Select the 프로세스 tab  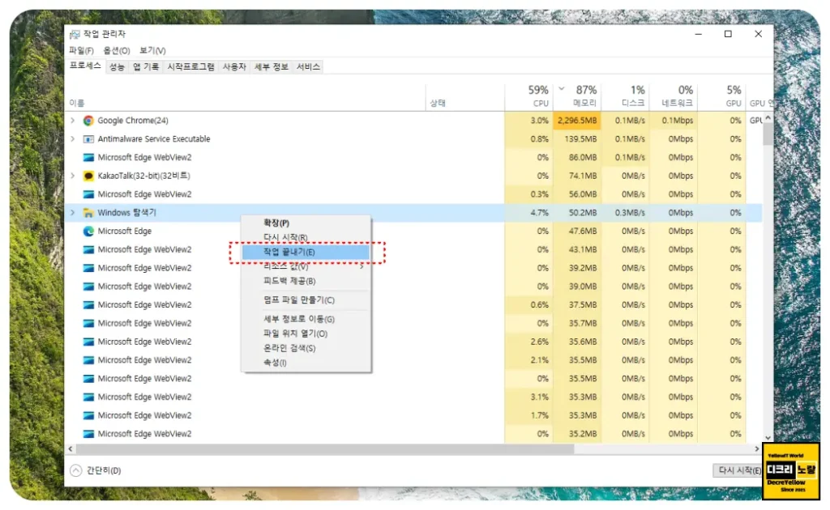pyautogui.click(x=85, y=66)
